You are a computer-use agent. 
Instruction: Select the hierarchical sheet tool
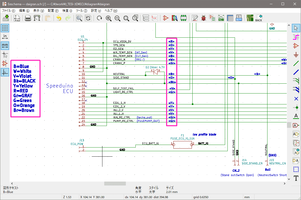tap(296, 143)
